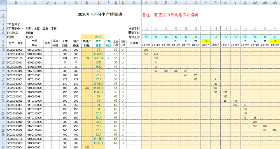The image size is (280, 149).
Task: Click the title 2020年4月份生产排期表
Action: click(100, 15)
